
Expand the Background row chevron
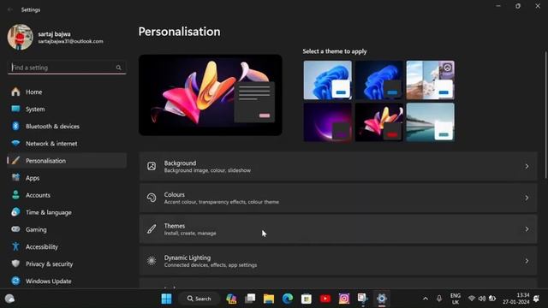(x=527, y=167)
